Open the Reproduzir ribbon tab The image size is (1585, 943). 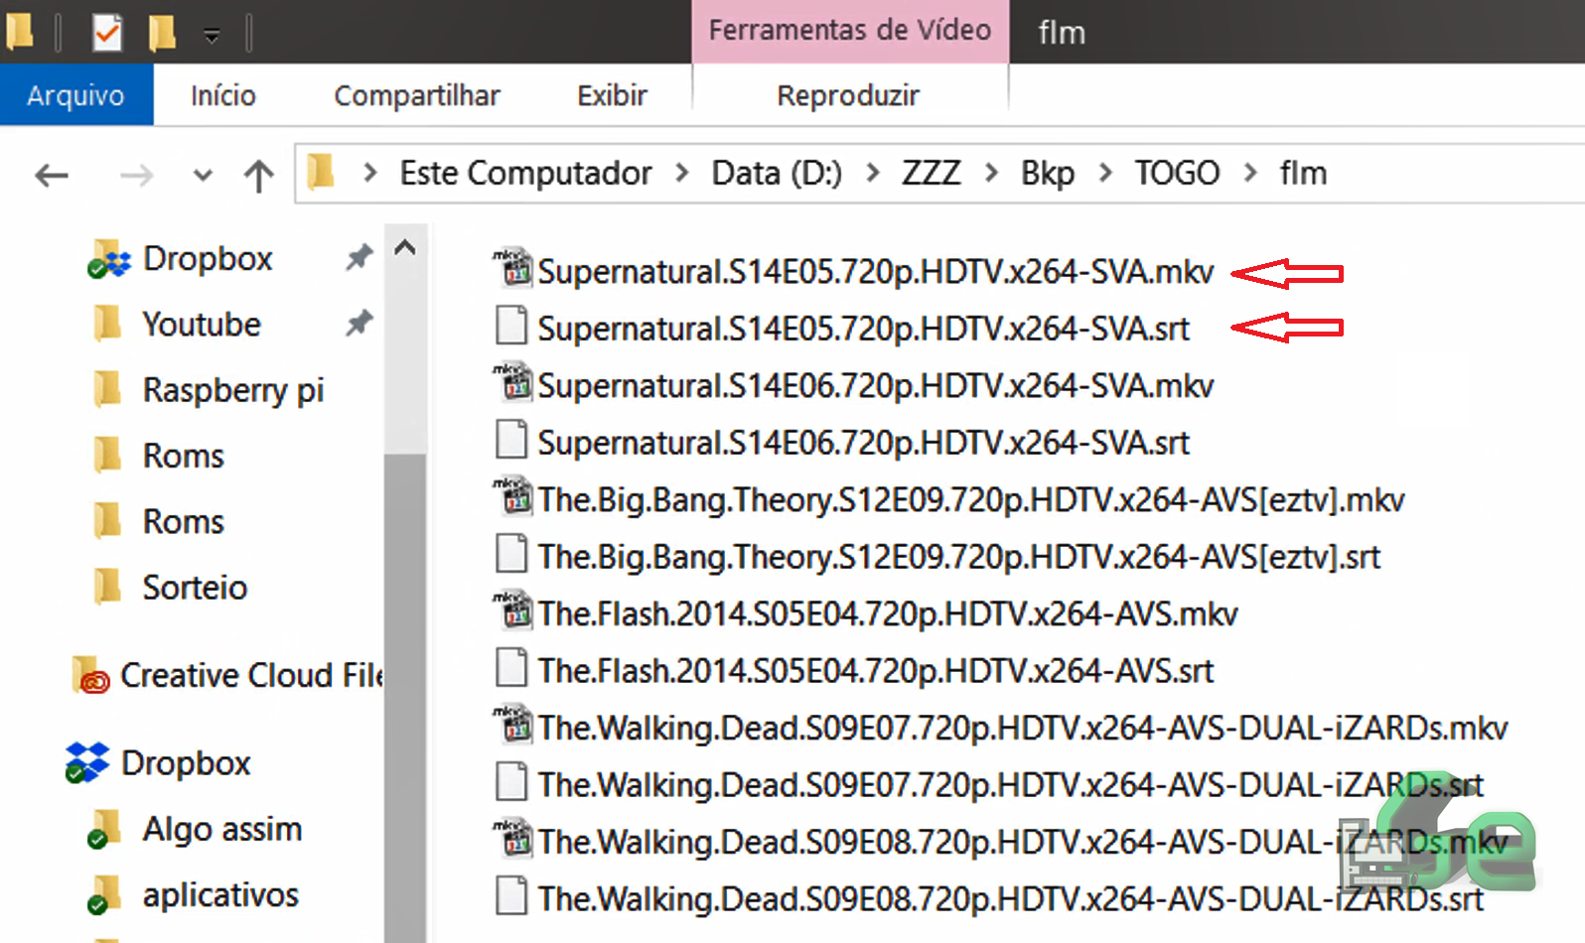coord(848,95)
